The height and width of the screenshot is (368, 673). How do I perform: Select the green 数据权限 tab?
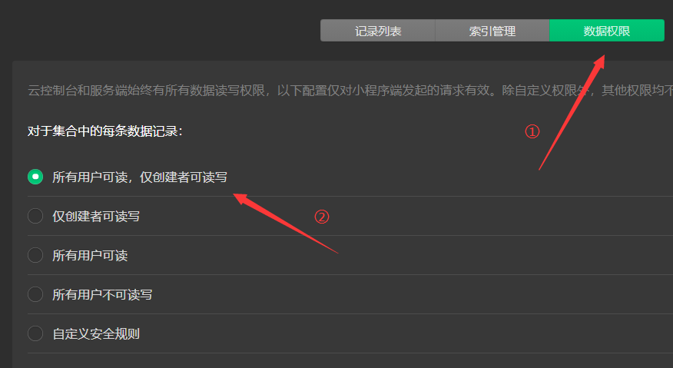point(607,31)
